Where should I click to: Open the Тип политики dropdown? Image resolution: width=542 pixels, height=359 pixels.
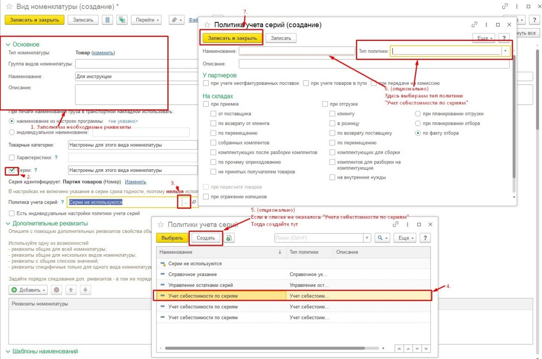[505, 51]
